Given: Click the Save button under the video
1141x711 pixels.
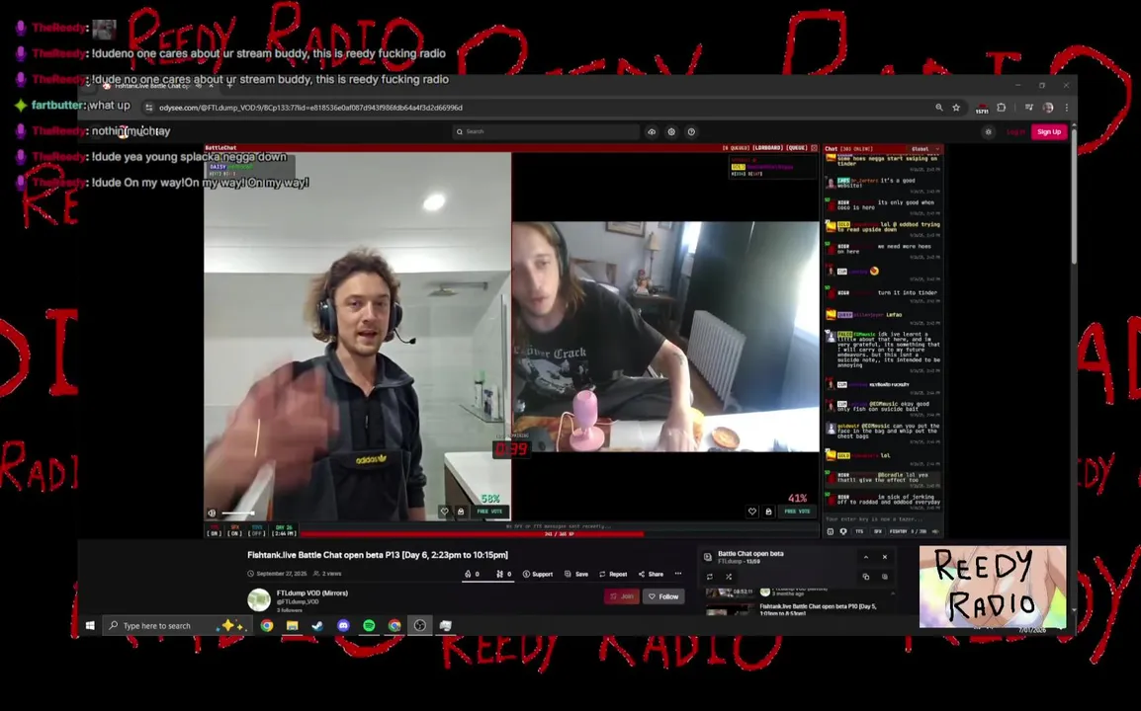Looking at the screenshot, I should pos(576,574).
